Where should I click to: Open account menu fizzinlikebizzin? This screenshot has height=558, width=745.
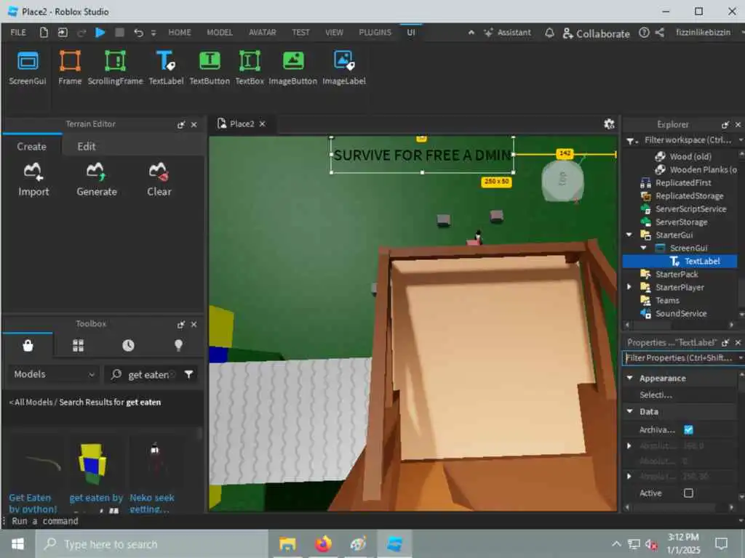click(704, 32)
